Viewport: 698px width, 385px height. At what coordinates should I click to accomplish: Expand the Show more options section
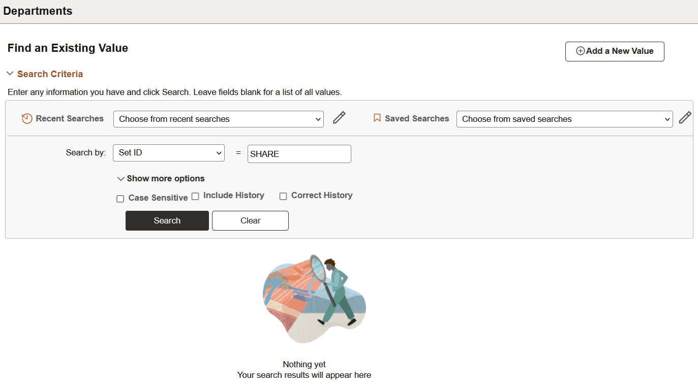coord(165,178)
